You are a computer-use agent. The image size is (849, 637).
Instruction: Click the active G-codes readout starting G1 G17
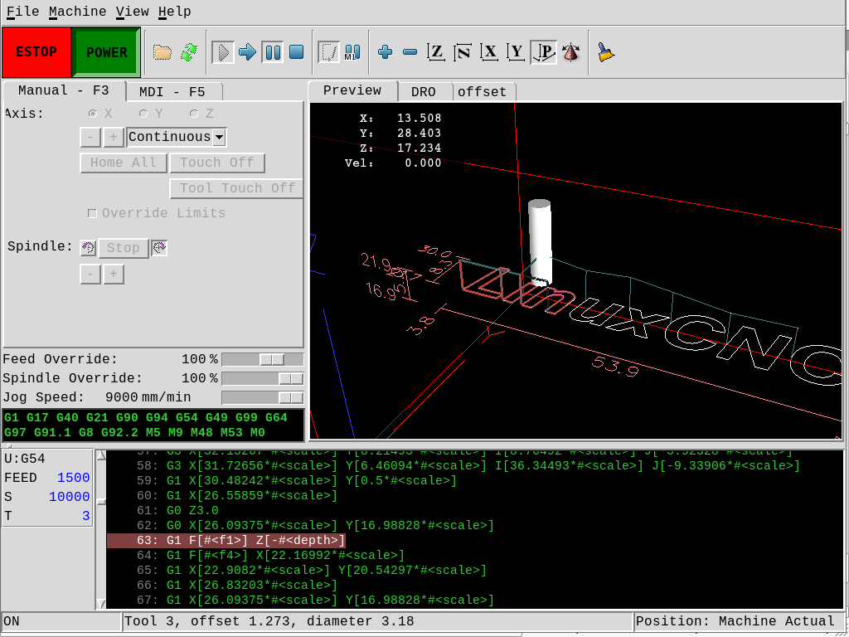click(x=153, y=425)
